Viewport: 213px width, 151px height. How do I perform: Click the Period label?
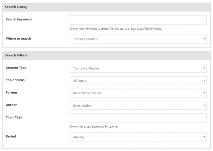pos(11,136)
